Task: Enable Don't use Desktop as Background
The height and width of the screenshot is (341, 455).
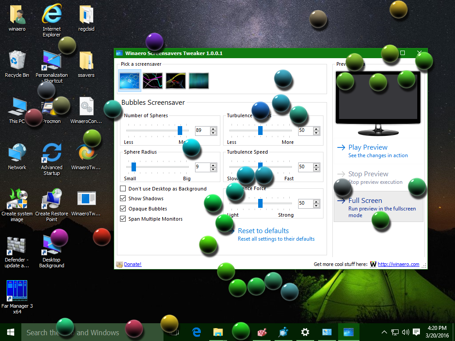Action: click(x=123, y=189)
